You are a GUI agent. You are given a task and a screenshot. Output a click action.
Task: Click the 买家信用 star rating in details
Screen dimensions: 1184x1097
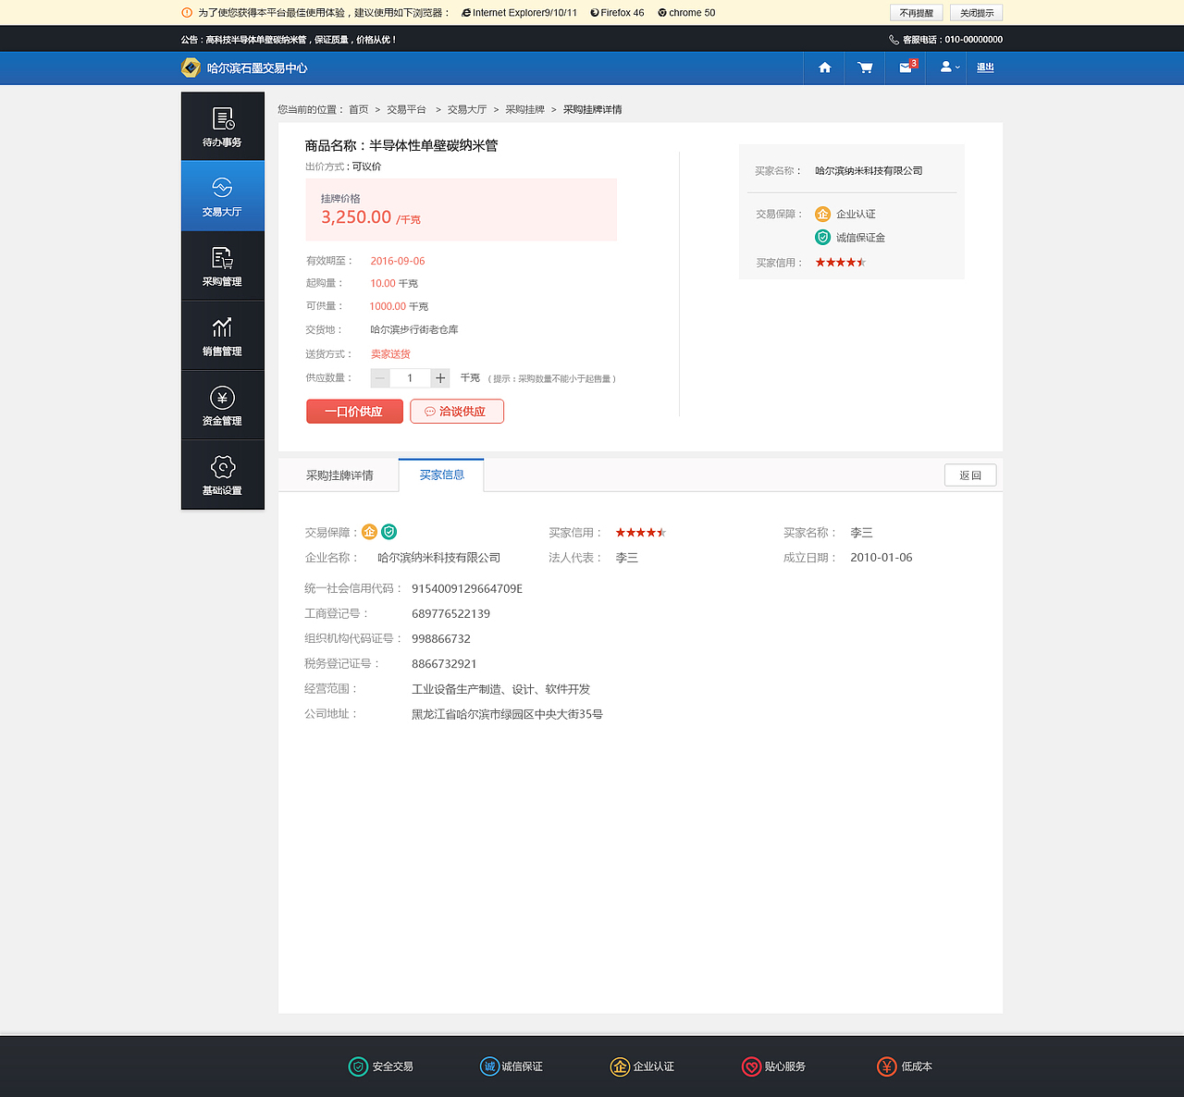click(641, 533)
